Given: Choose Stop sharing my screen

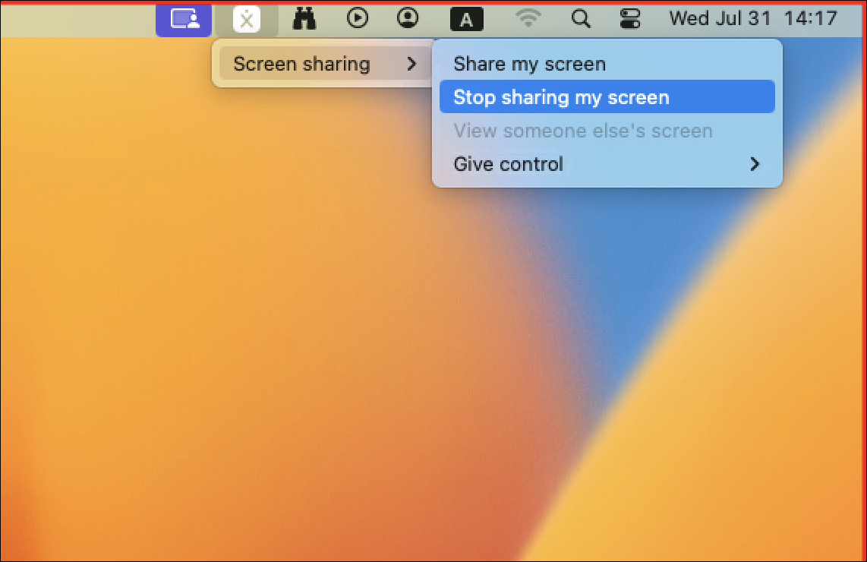Looking at the screenshot, I should point(607,96).
